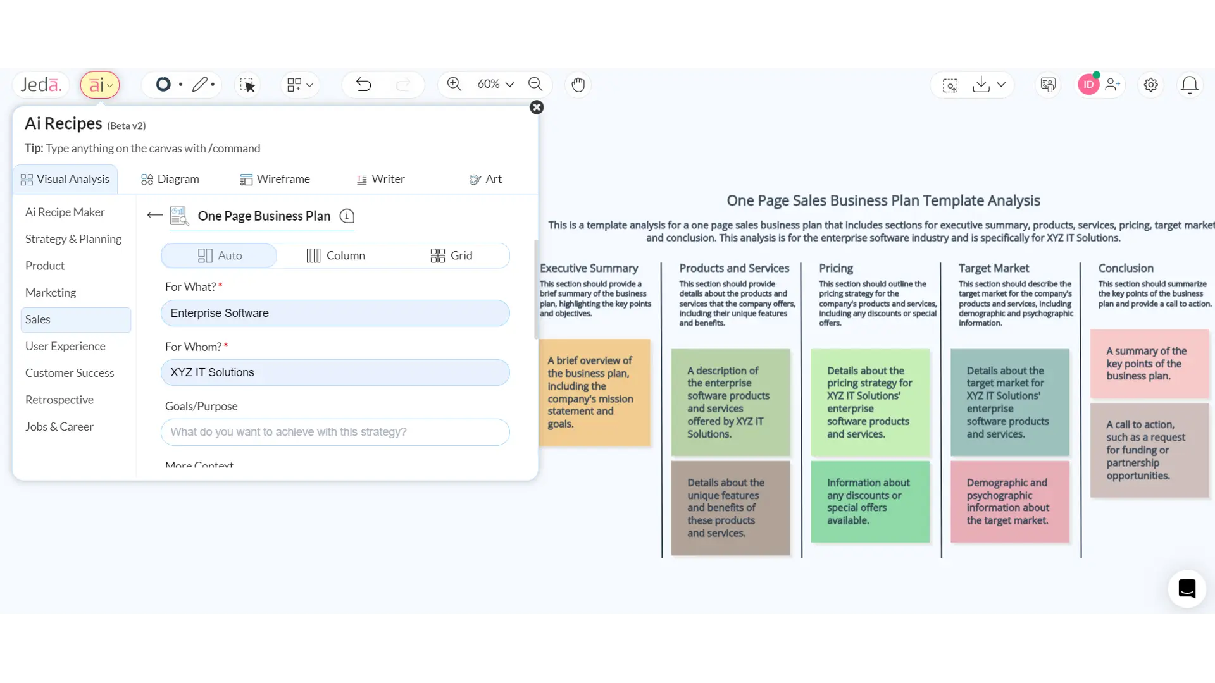Image resolution: width=1215 pixels, height=683 pixels.
Task: Activate the selection cursor tool
Action: [x=247, y=84]
